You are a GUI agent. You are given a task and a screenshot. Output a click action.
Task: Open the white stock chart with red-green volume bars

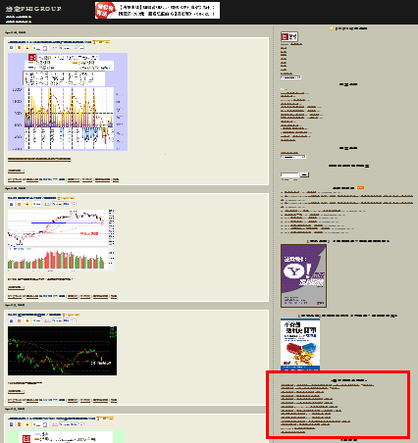(x=61, y=240)
